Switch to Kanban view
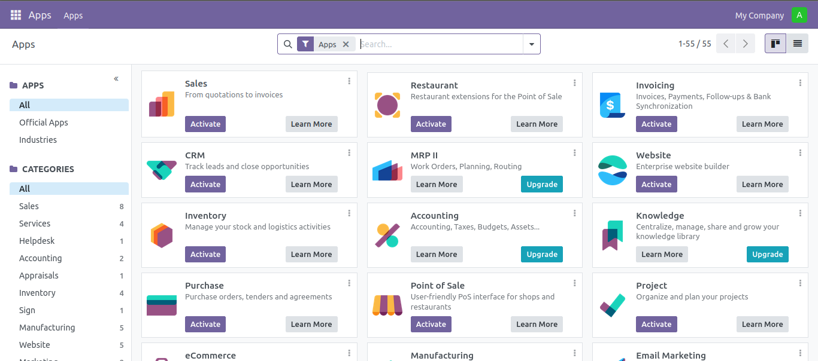The width and height of the screenshot is (818, 361). pos(775,44)
